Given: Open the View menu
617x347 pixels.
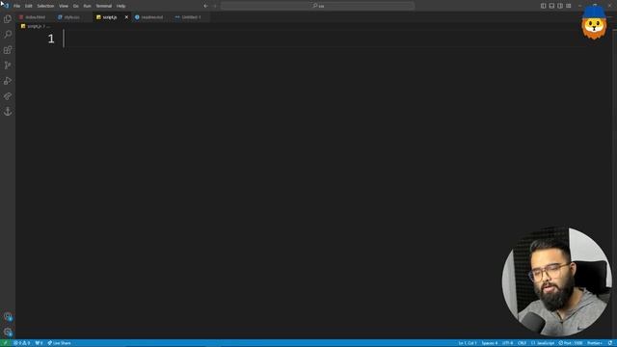Looking at the screenshot, I should click(64, 6).
